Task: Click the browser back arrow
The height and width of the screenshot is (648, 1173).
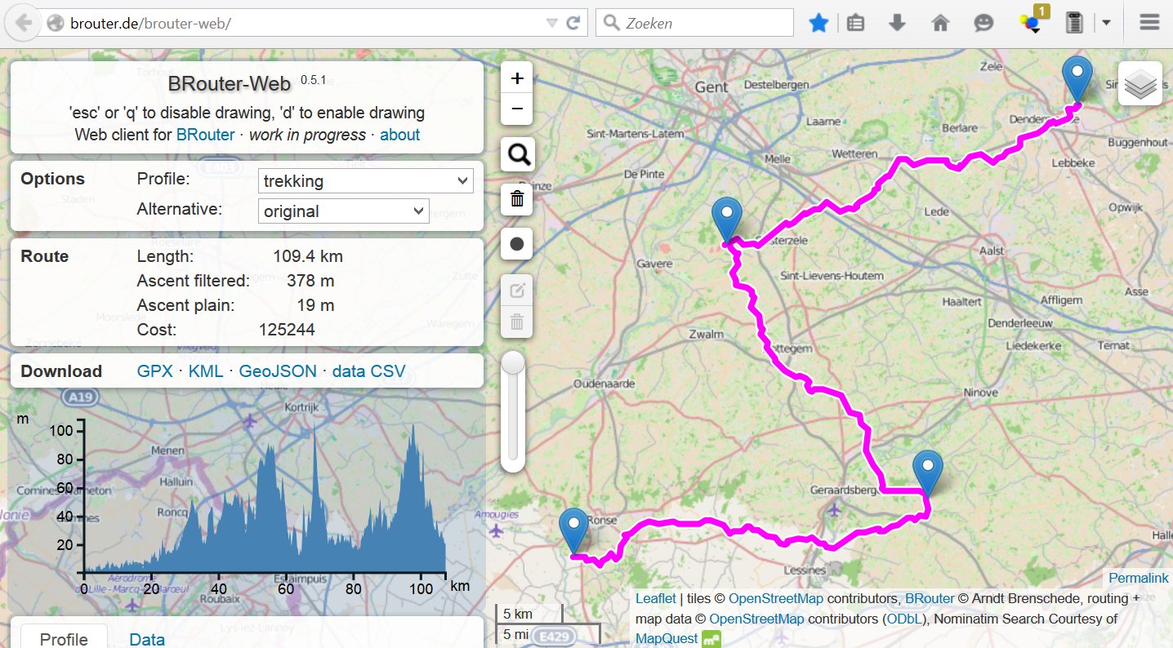Action: [24, 23]
